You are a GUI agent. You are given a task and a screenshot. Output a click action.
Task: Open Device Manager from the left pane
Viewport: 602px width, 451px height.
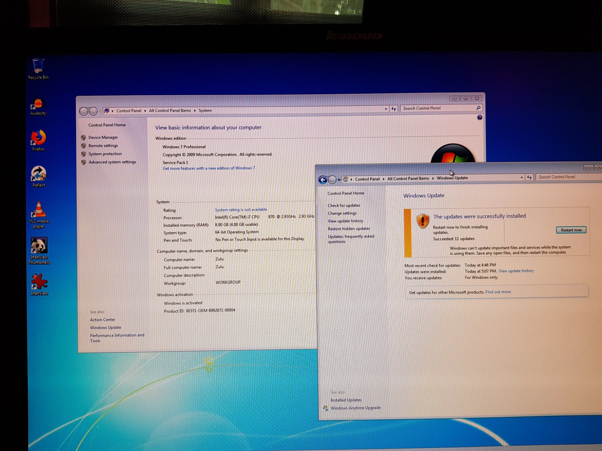coord(103,137)
